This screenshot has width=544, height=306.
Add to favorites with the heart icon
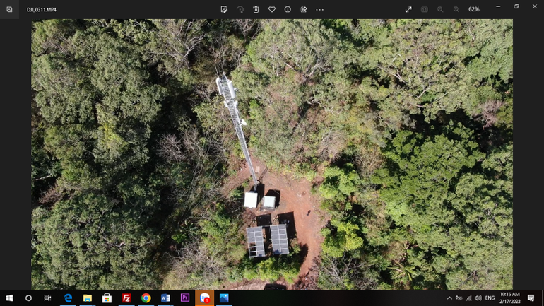click(x=272, y=9)
